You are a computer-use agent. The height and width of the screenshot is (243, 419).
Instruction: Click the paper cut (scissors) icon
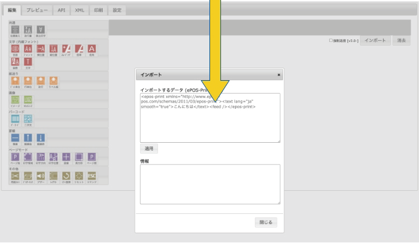15,175
